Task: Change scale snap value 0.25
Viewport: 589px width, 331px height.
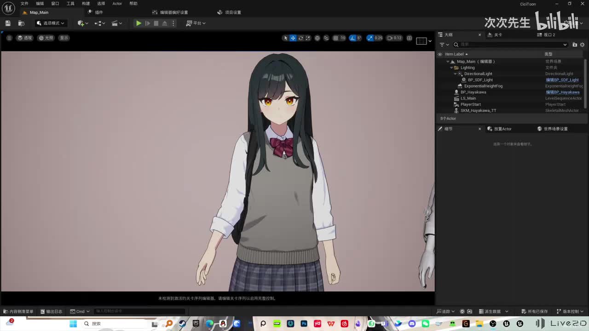Action: point(378,38)
